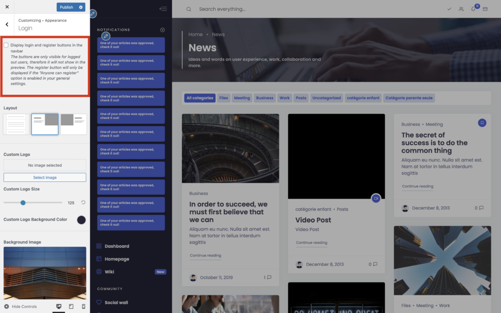Switch to tablet preview mode

[x=71, y=306]
